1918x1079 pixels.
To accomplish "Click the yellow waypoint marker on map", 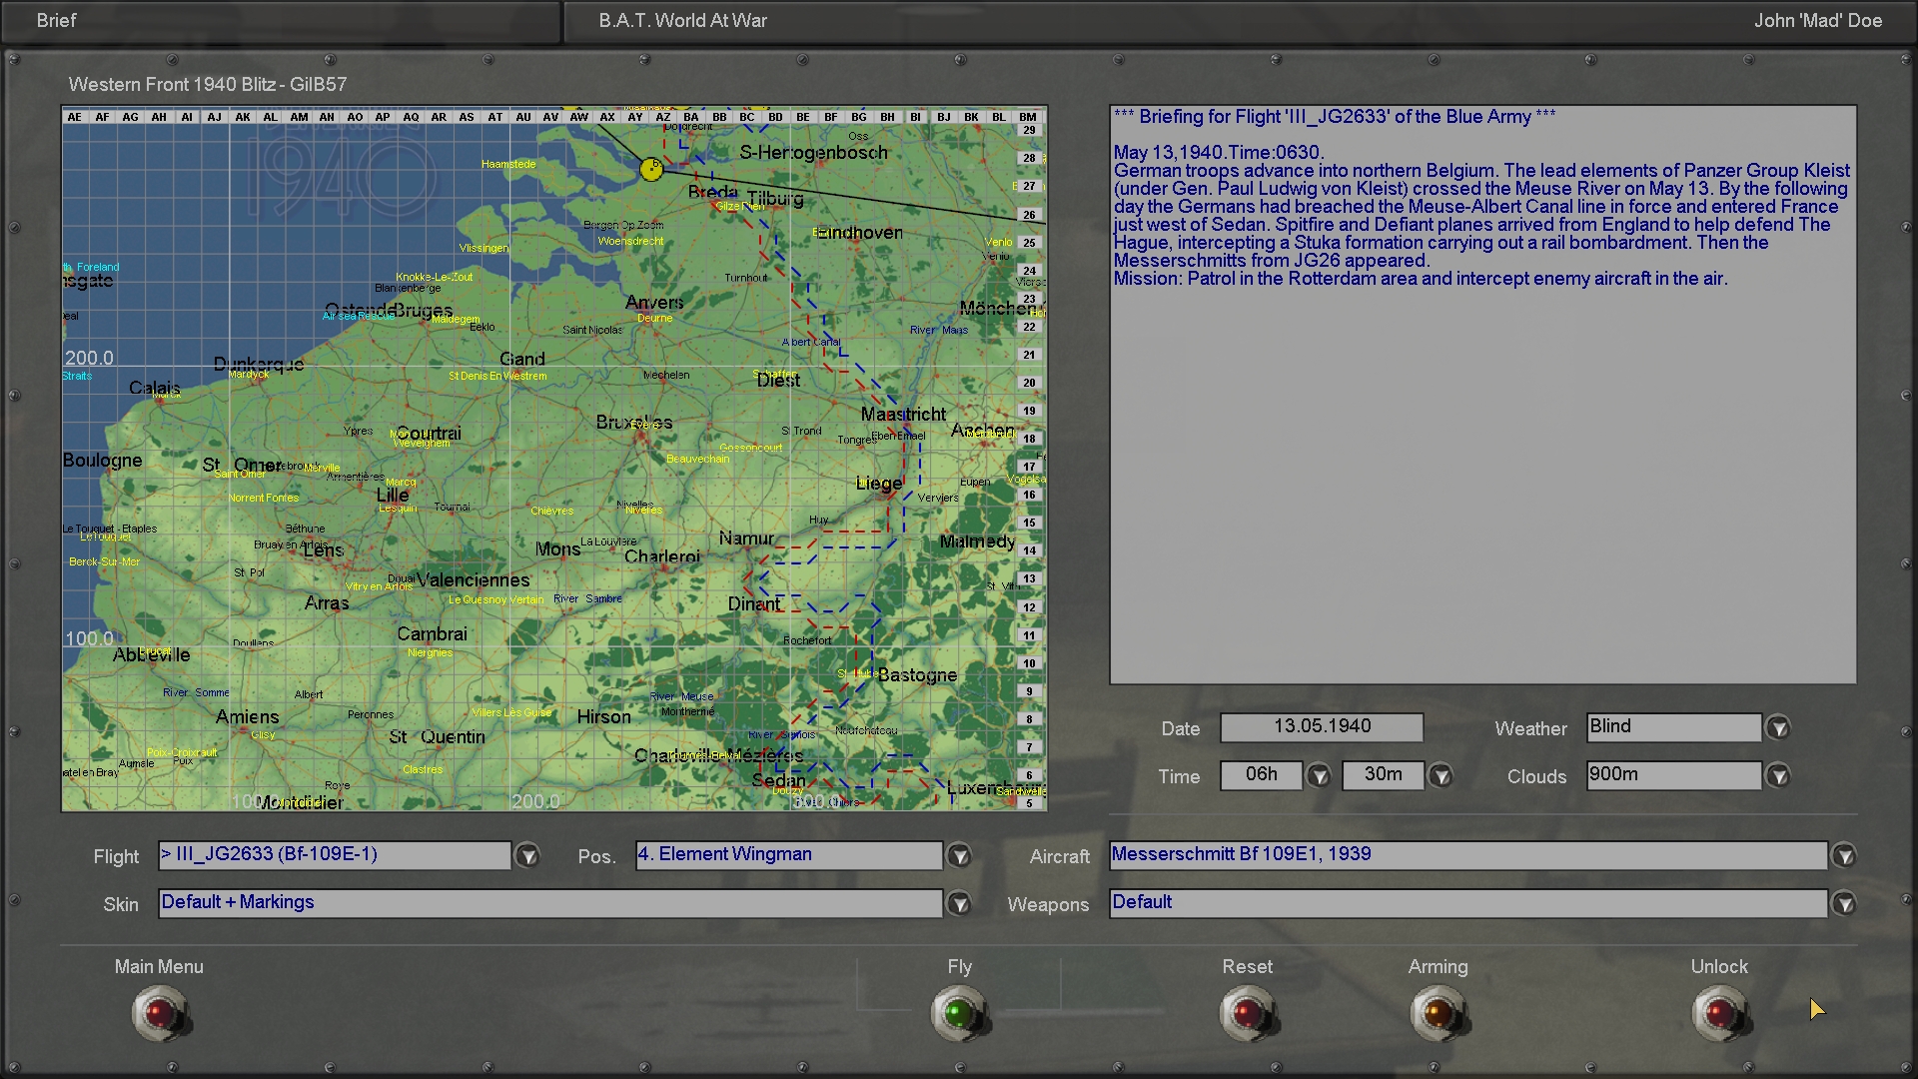I will click(x=651, y=169).
